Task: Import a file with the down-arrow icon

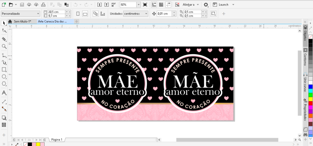Action: (x=99, y=4)
